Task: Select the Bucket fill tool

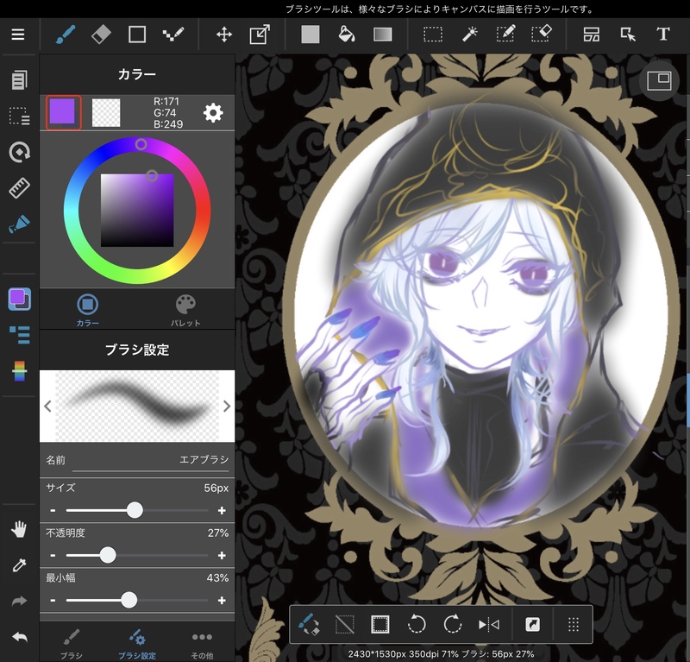Action: coord(347,35)
